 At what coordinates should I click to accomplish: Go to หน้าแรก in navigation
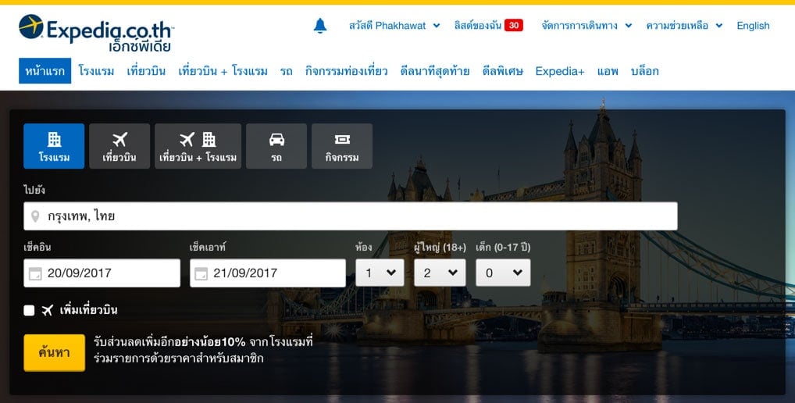pos(45,71)
